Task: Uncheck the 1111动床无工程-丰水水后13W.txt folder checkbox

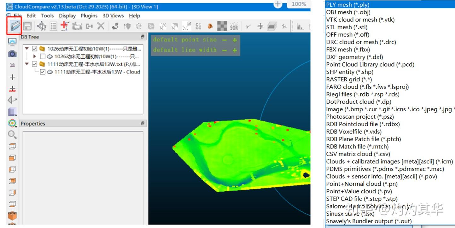Action: [35, 64]
